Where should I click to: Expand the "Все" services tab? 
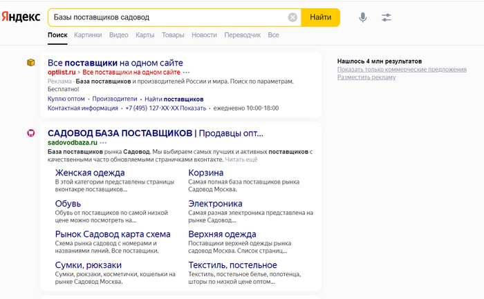(273, 35)
